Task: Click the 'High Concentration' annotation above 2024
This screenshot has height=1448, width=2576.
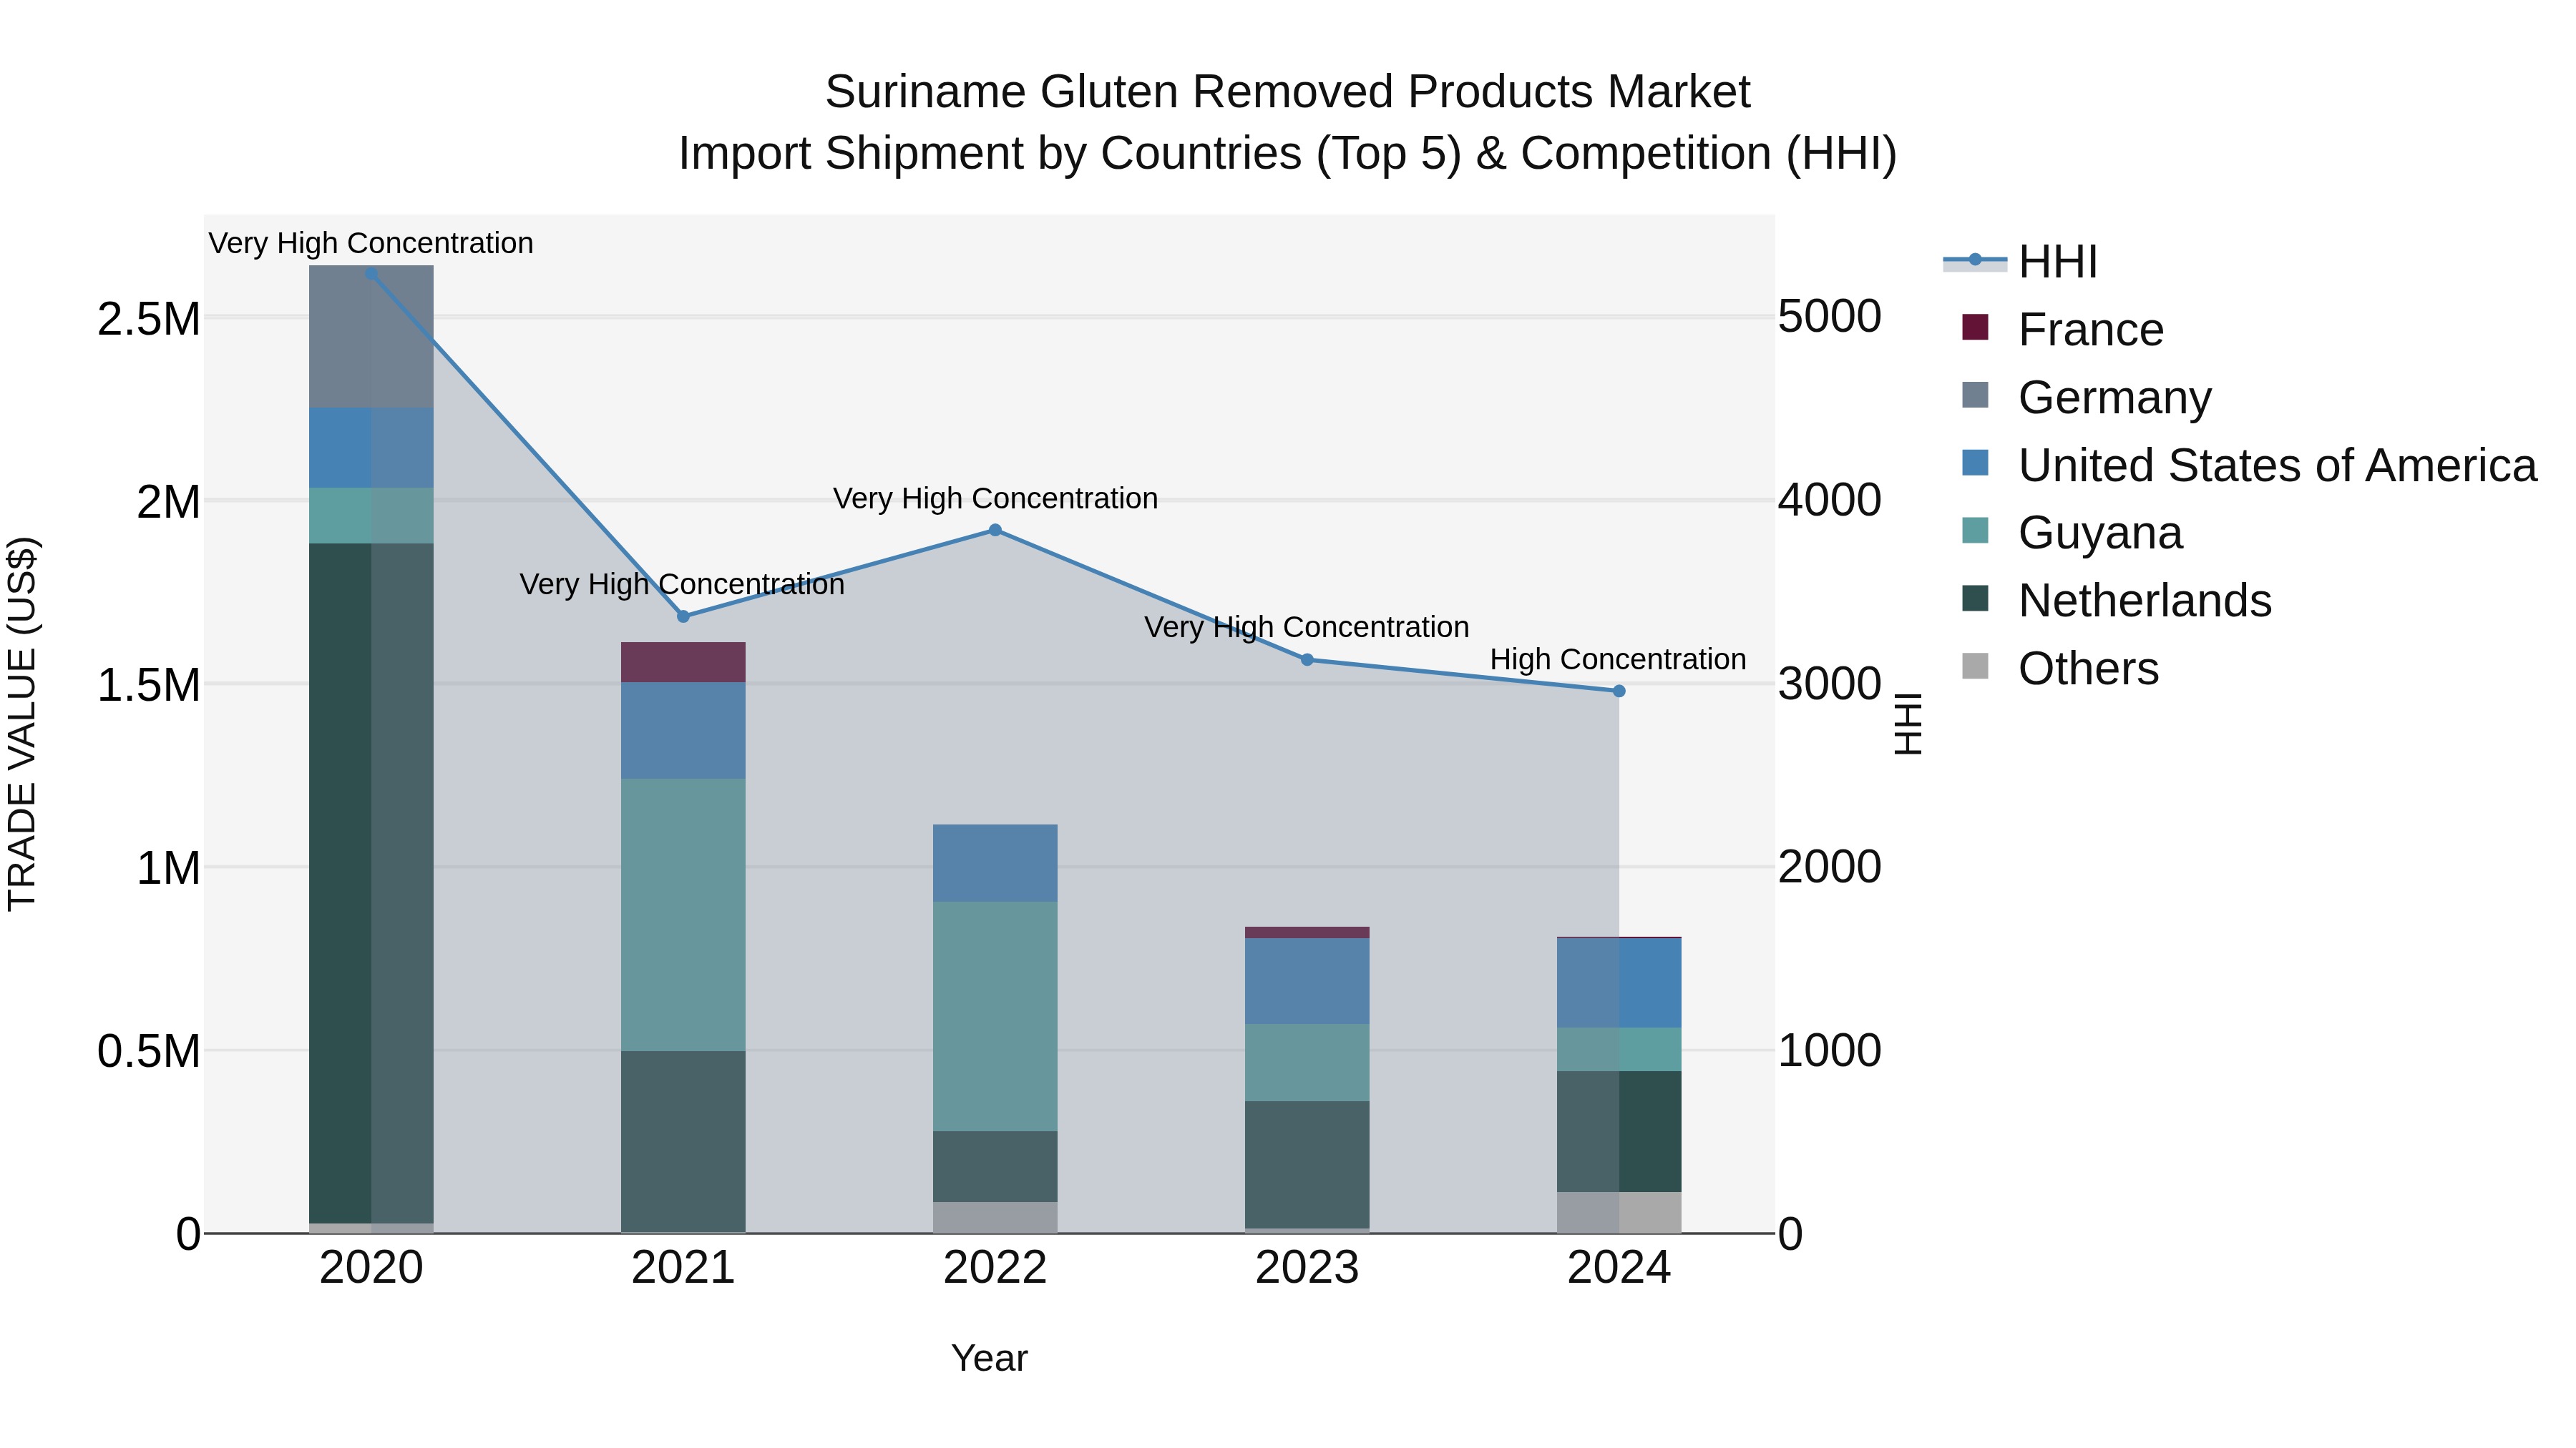Action: coord(1618,659)
